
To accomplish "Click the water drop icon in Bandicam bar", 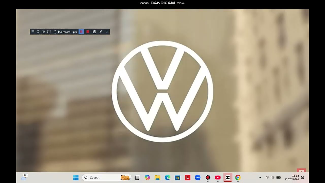I will [x=55, y=32].
